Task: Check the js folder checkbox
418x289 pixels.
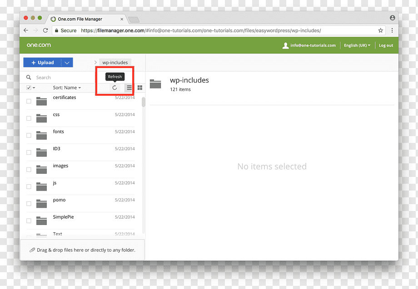Action: coord(29,186)
